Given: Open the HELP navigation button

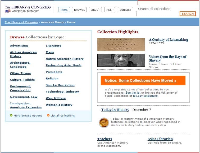Looking at the screenshot, I should tap(110, 10).
